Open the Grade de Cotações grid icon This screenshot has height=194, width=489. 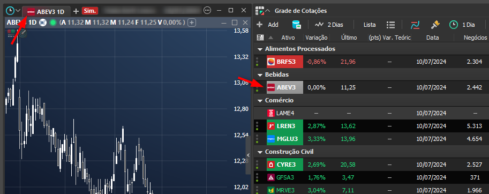coord(259,11)
